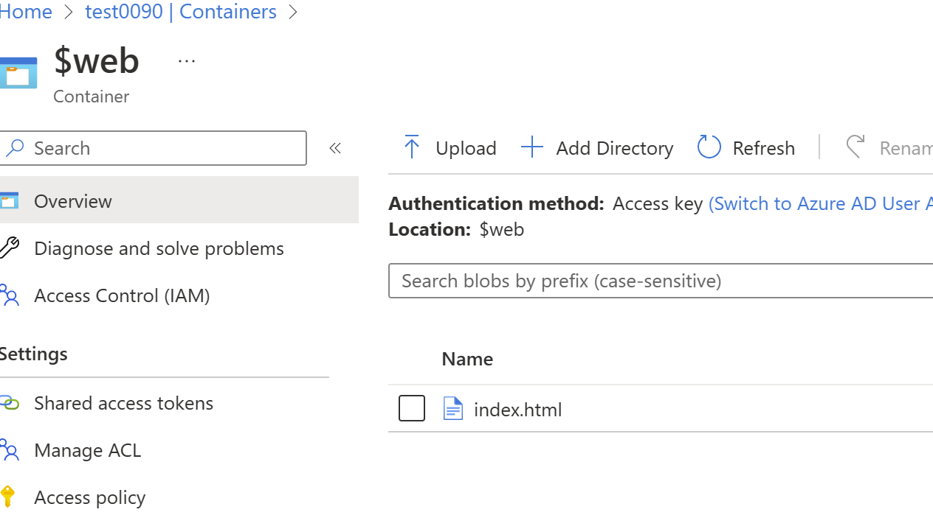The height and width of the screenshot is (529, 933).
Task: Click the Upload icon in the toolbar
Action: [412, 146]
